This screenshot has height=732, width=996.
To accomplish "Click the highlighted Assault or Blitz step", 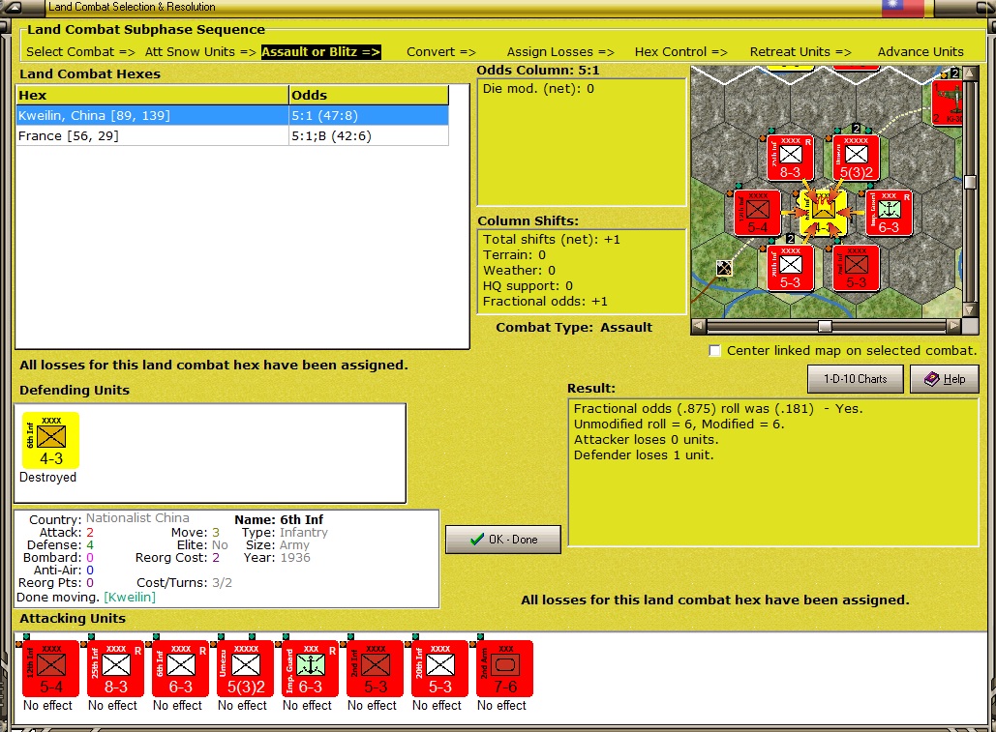I will coord(320,52).
